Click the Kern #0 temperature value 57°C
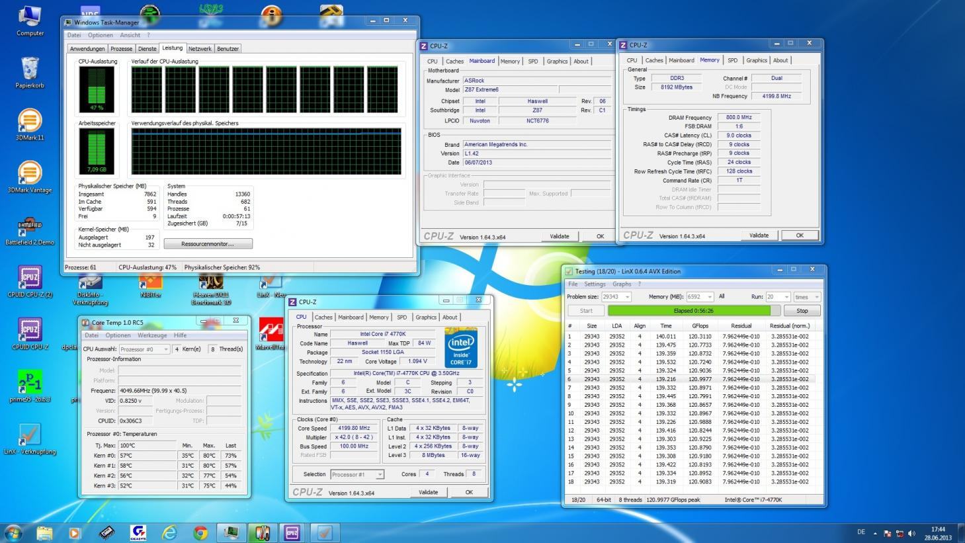The image size is (965, 543). (x=148, y=456)
